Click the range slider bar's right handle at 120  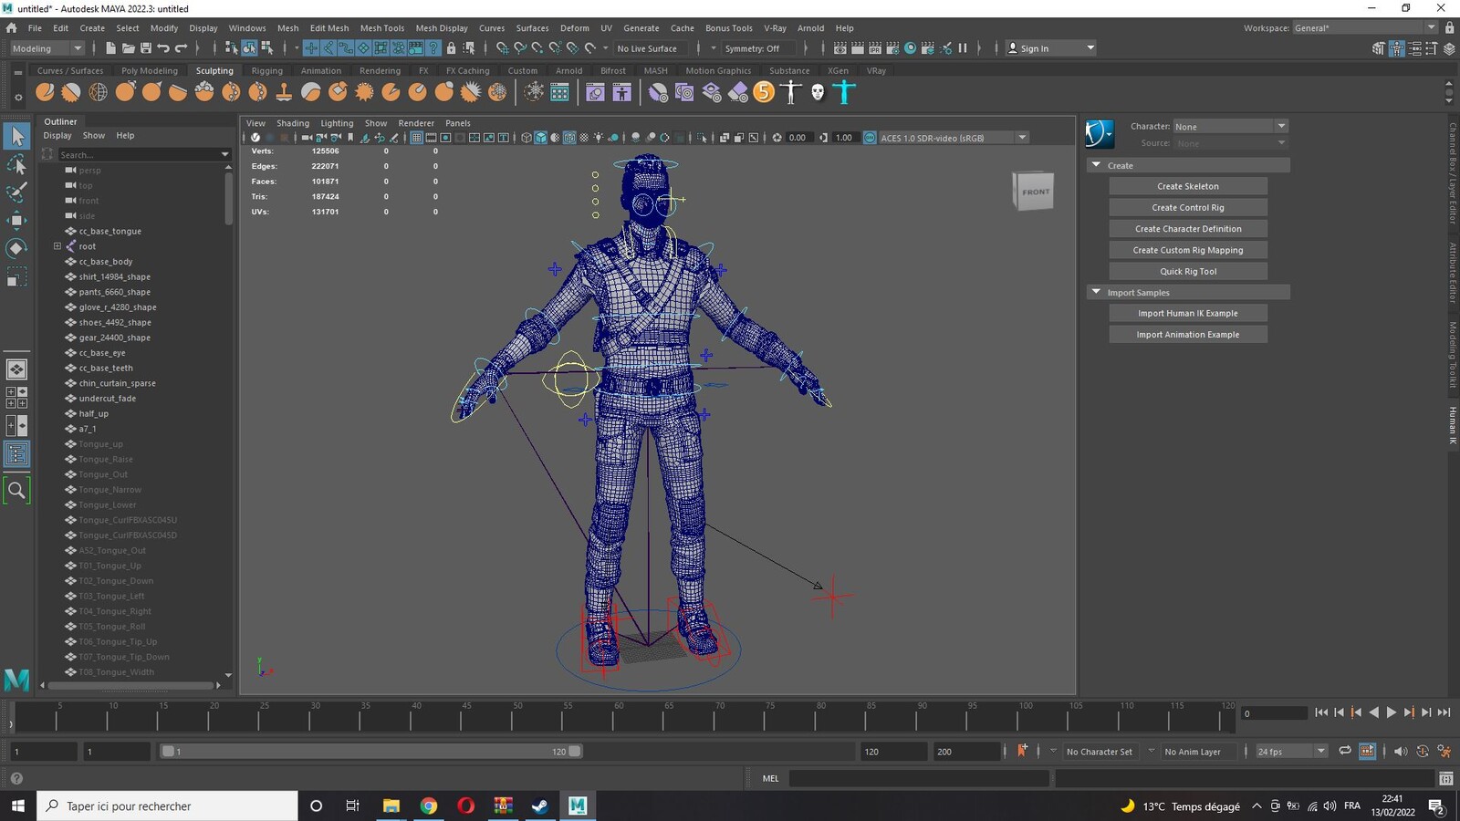point(575,752)
